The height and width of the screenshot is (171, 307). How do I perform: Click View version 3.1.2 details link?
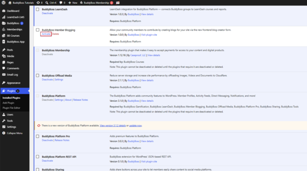[113, 125]
